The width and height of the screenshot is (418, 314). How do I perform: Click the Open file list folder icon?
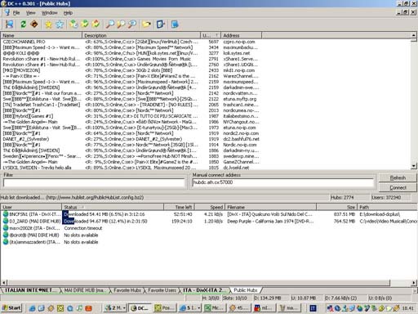click(146, 25)
